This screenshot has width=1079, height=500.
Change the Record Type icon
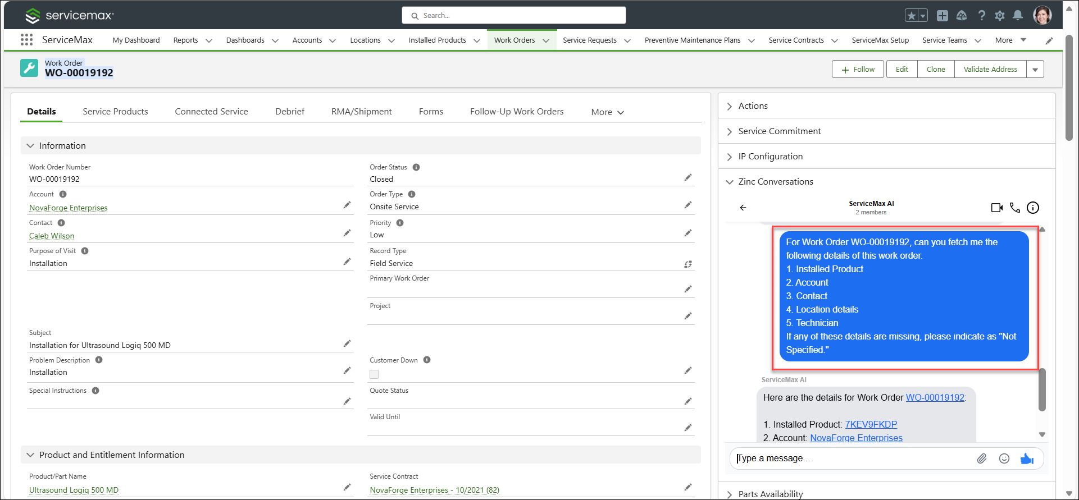click(688, 264)
